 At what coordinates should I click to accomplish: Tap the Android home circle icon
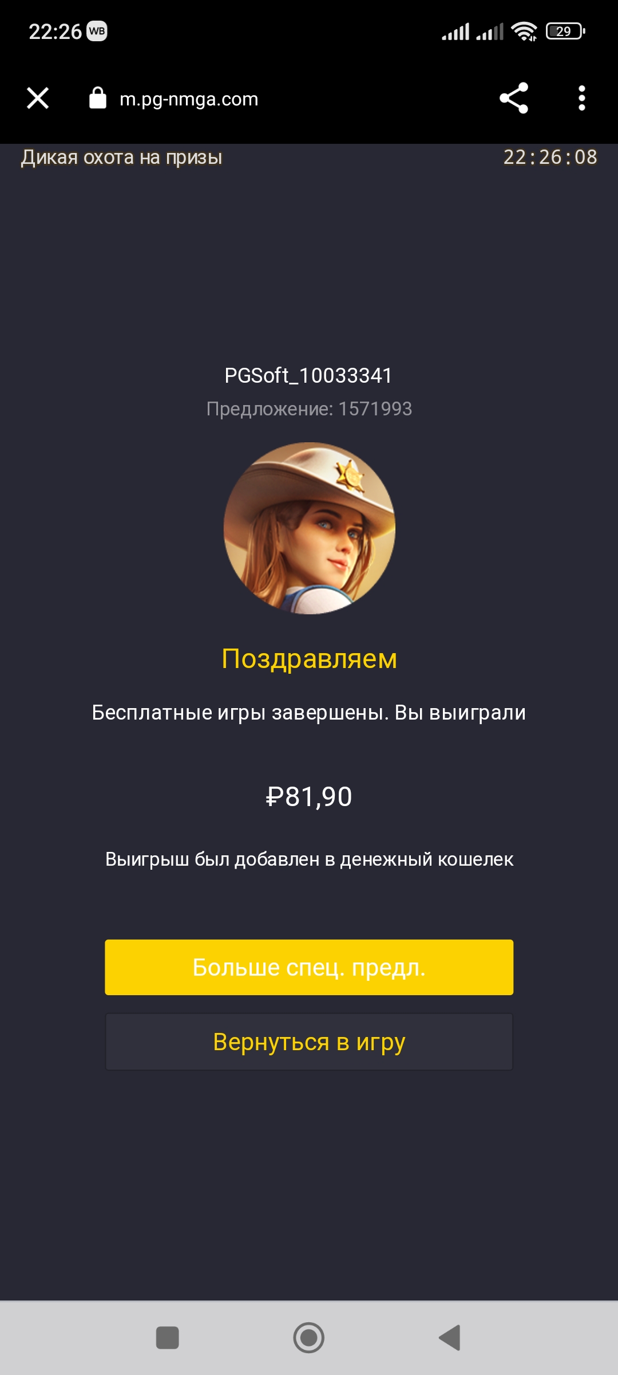tap(309, 1338)
